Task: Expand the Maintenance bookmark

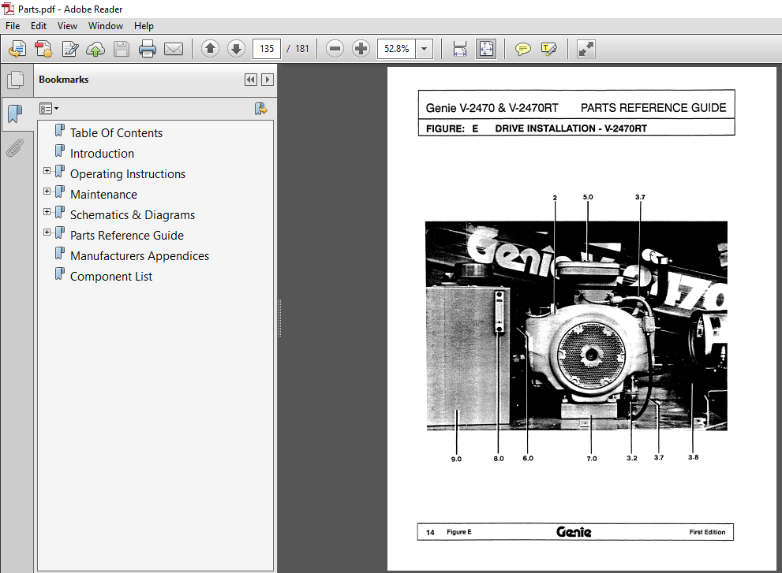Action: [47, 192]
